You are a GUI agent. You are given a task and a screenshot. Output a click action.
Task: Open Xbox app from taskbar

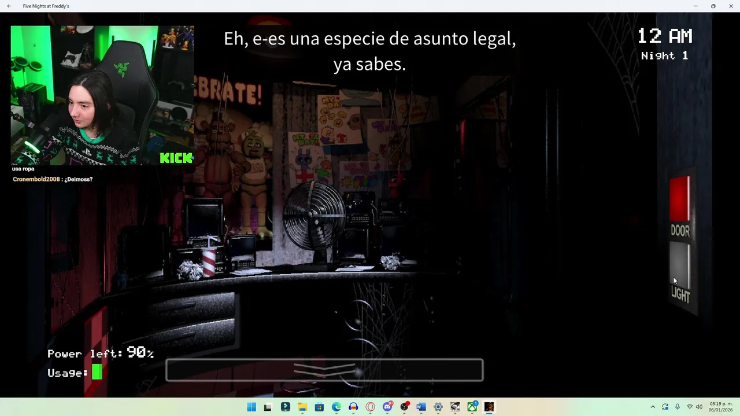tap(472, 407)
